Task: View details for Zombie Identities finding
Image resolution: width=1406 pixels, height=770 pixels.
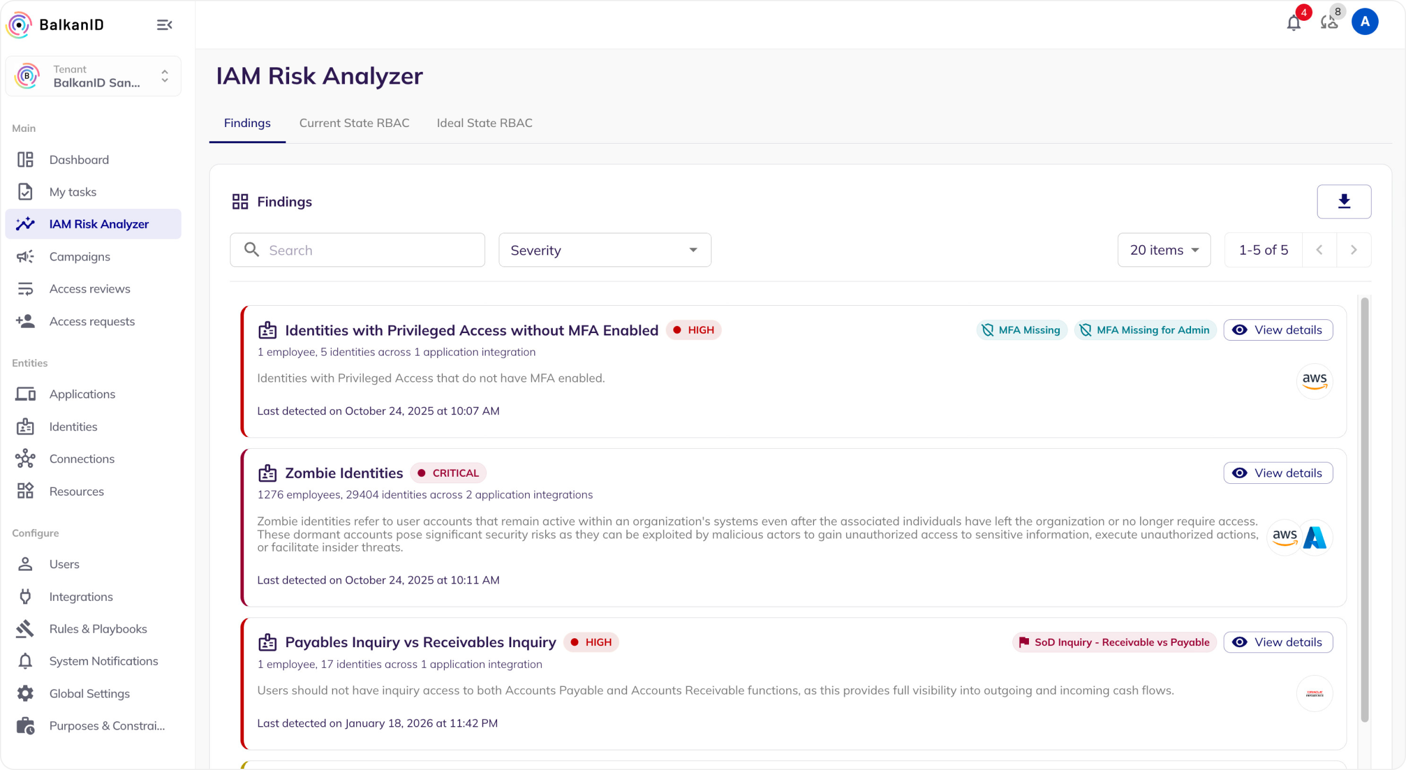Action: [x=1278, y=473]
